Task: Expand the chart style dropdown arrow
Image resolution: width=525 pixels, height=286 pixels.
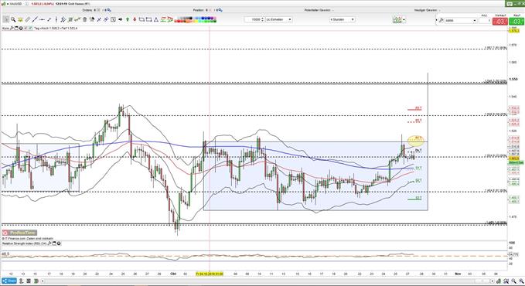Action: coord(404,20)
